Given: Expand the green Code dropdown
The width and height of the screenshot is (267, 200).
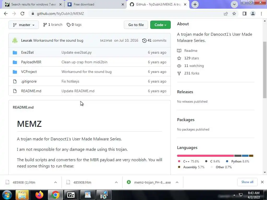Looking at the screenshot, I should (x=160, y=25).
